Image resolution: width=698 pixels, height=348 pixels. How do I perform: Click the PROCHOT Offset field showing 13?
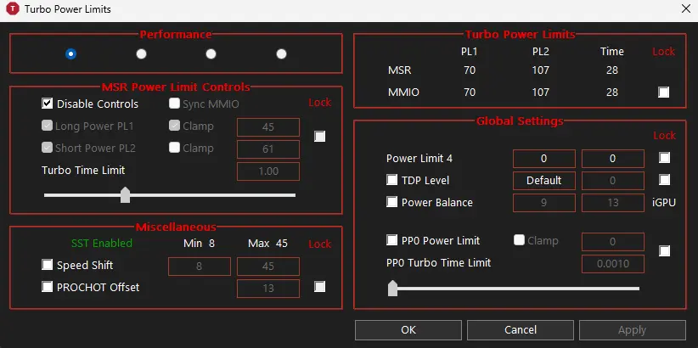268,289
